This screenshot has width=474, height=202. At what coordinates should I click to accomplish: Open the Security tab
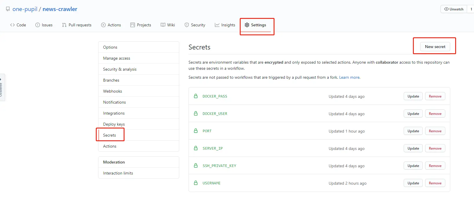(x=195, y=25)
